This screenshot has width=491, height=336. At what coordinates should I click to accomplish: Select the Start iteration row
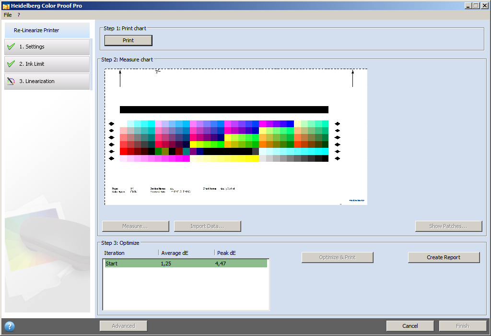pos(186,264)
